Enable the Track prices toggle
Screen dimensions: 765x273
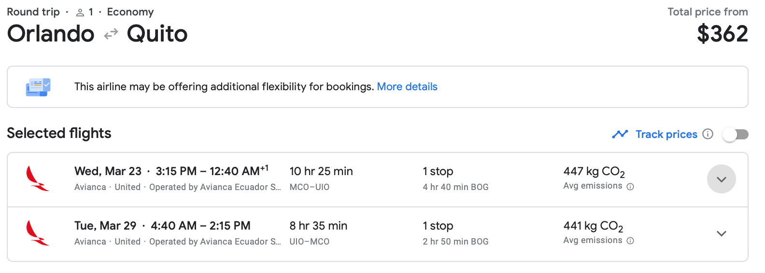tap(735, 135)
